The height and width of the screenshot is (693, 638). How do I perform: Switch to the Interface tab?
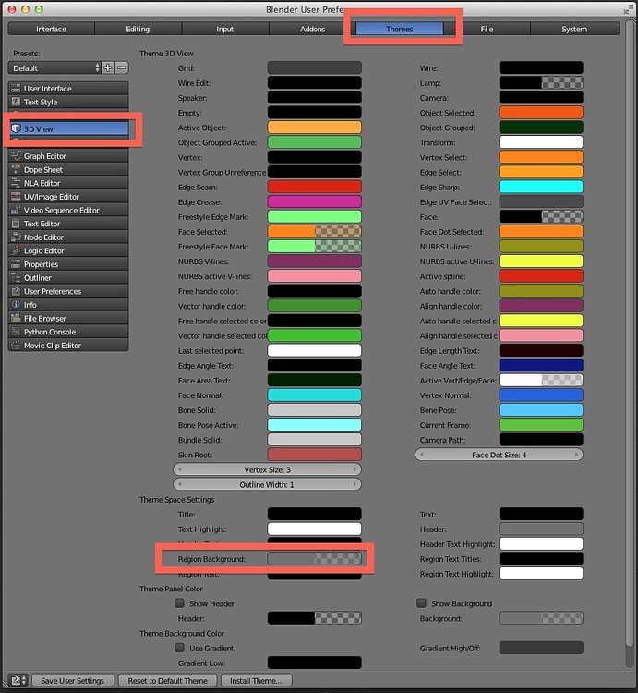coord(51,29)
